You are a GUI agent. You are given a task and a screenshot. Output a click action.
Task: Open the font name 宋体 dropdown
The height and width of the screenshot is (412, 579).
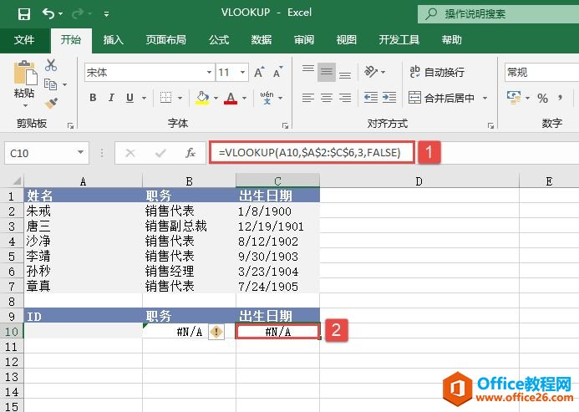(209, 72)
